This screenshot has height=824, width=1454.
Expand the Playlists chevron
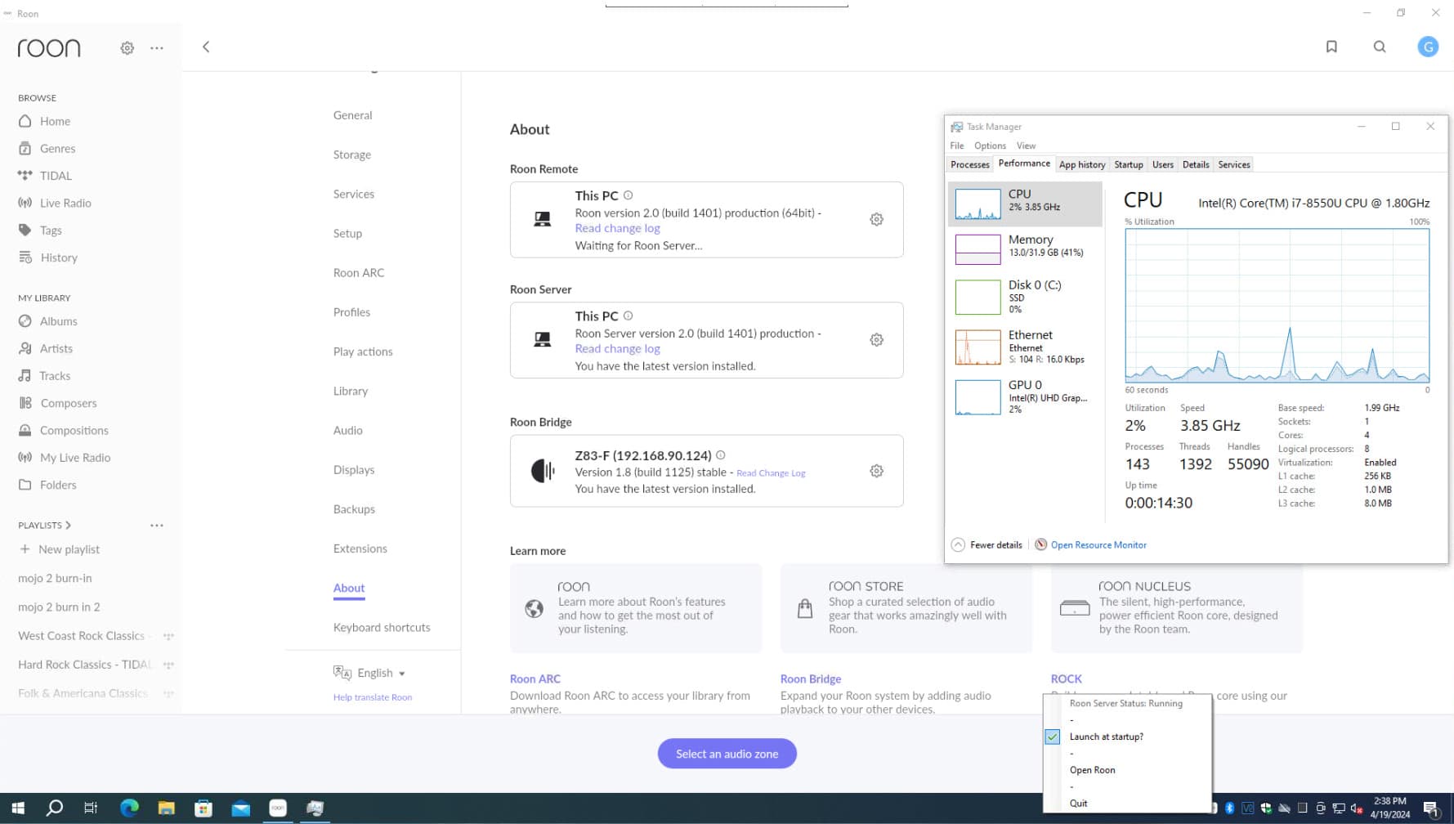point(68,525)
